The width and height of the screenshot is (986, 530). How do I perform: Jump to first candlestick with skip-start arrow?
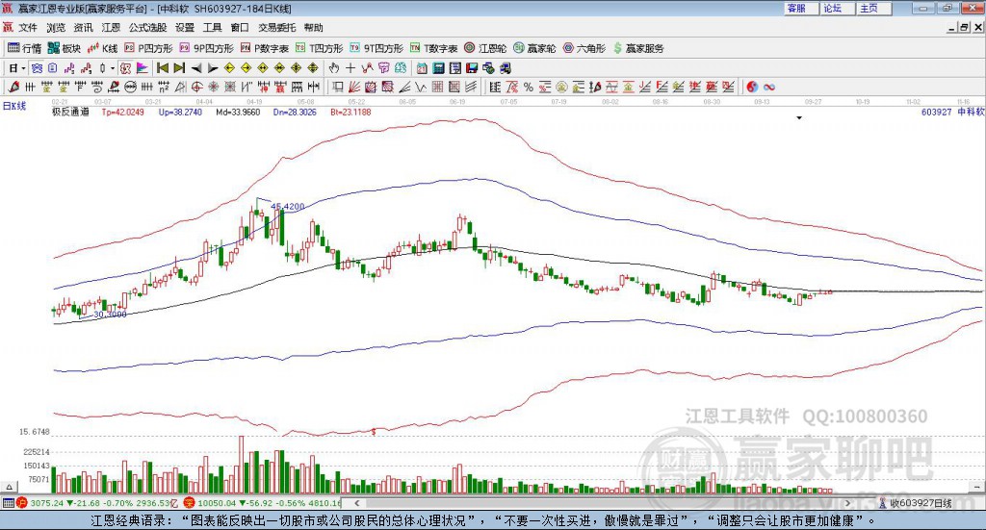coord(162,68)
